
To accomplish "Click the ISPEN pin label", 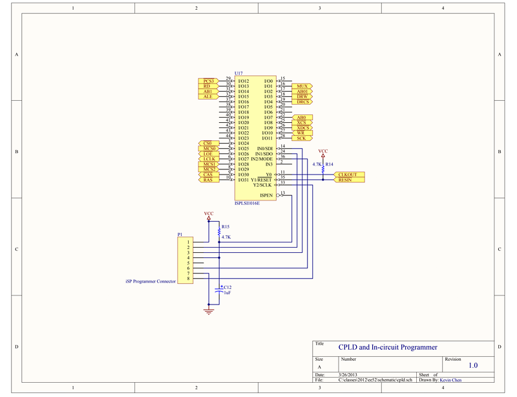I will click(x=266, y=195).
